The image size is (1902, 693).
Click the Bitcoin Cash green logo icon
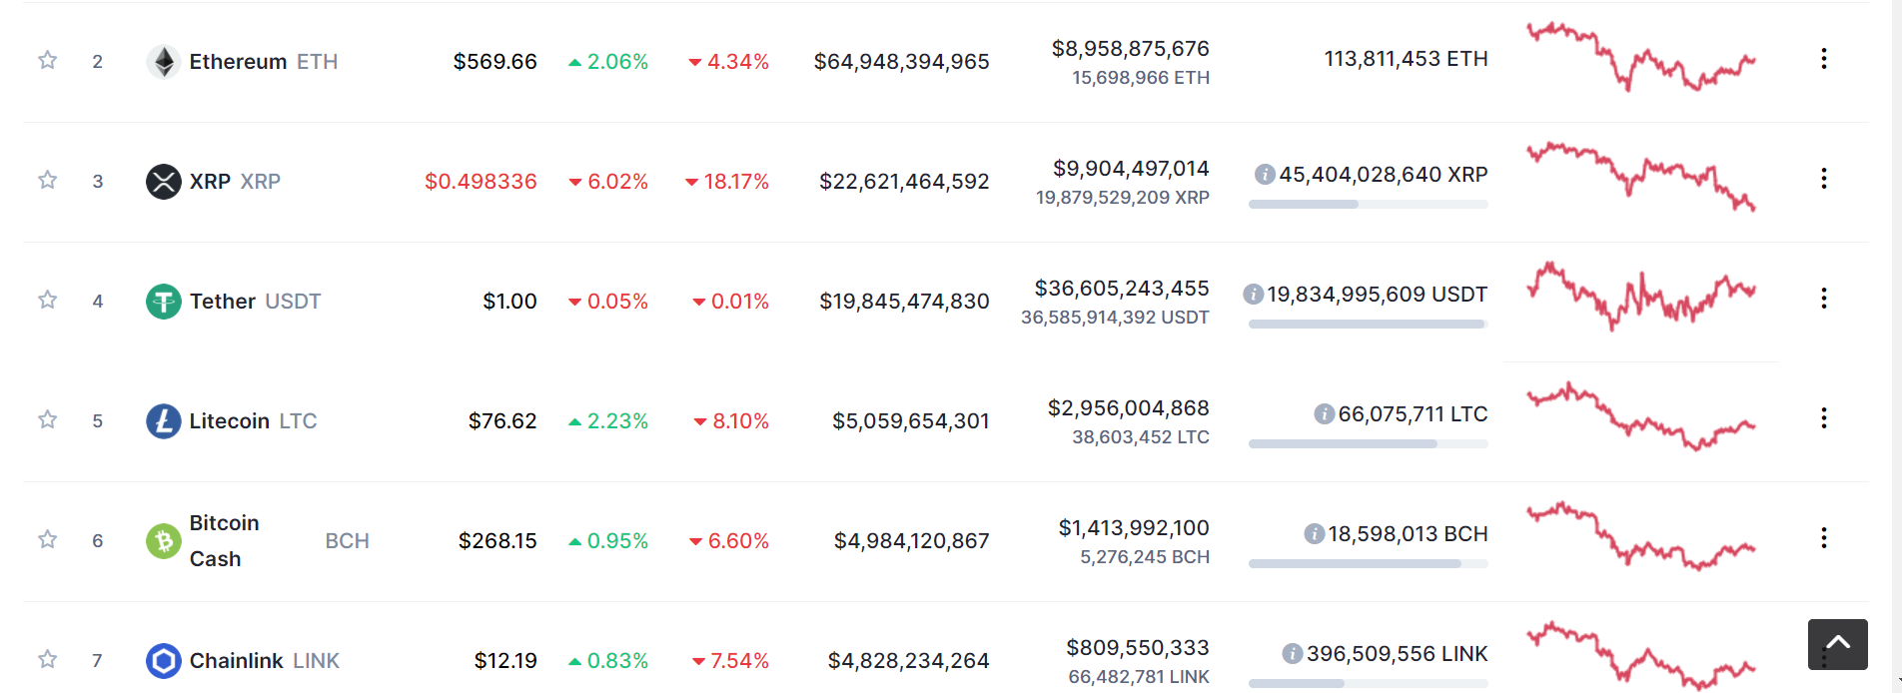point(163,540)
